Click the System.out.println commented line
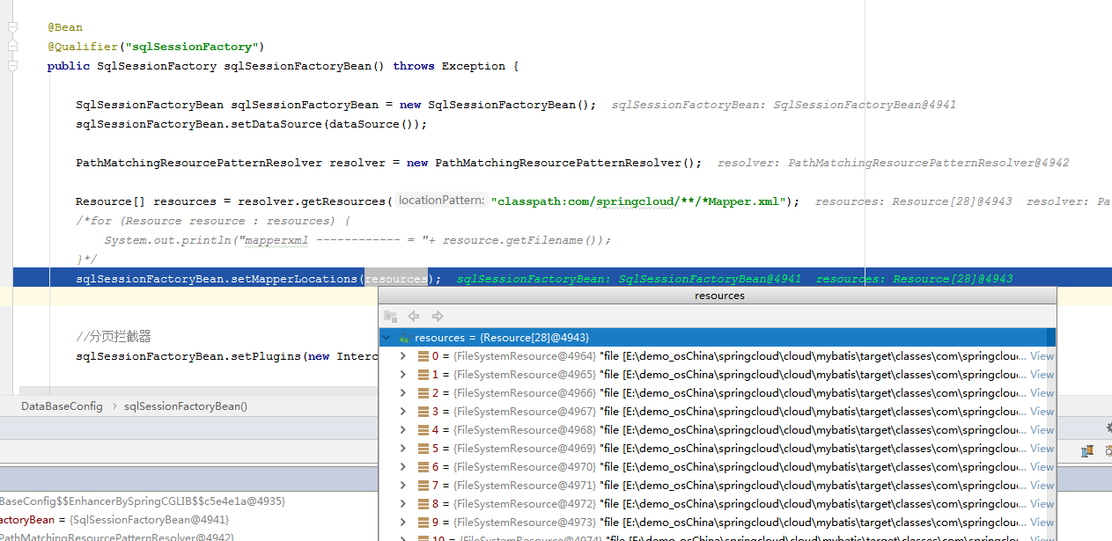 click(x=357, y=240)
